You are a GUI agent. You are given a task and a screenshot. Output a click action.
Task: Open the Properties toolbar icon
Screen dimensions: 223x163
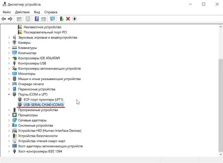[x=28, y=19]
